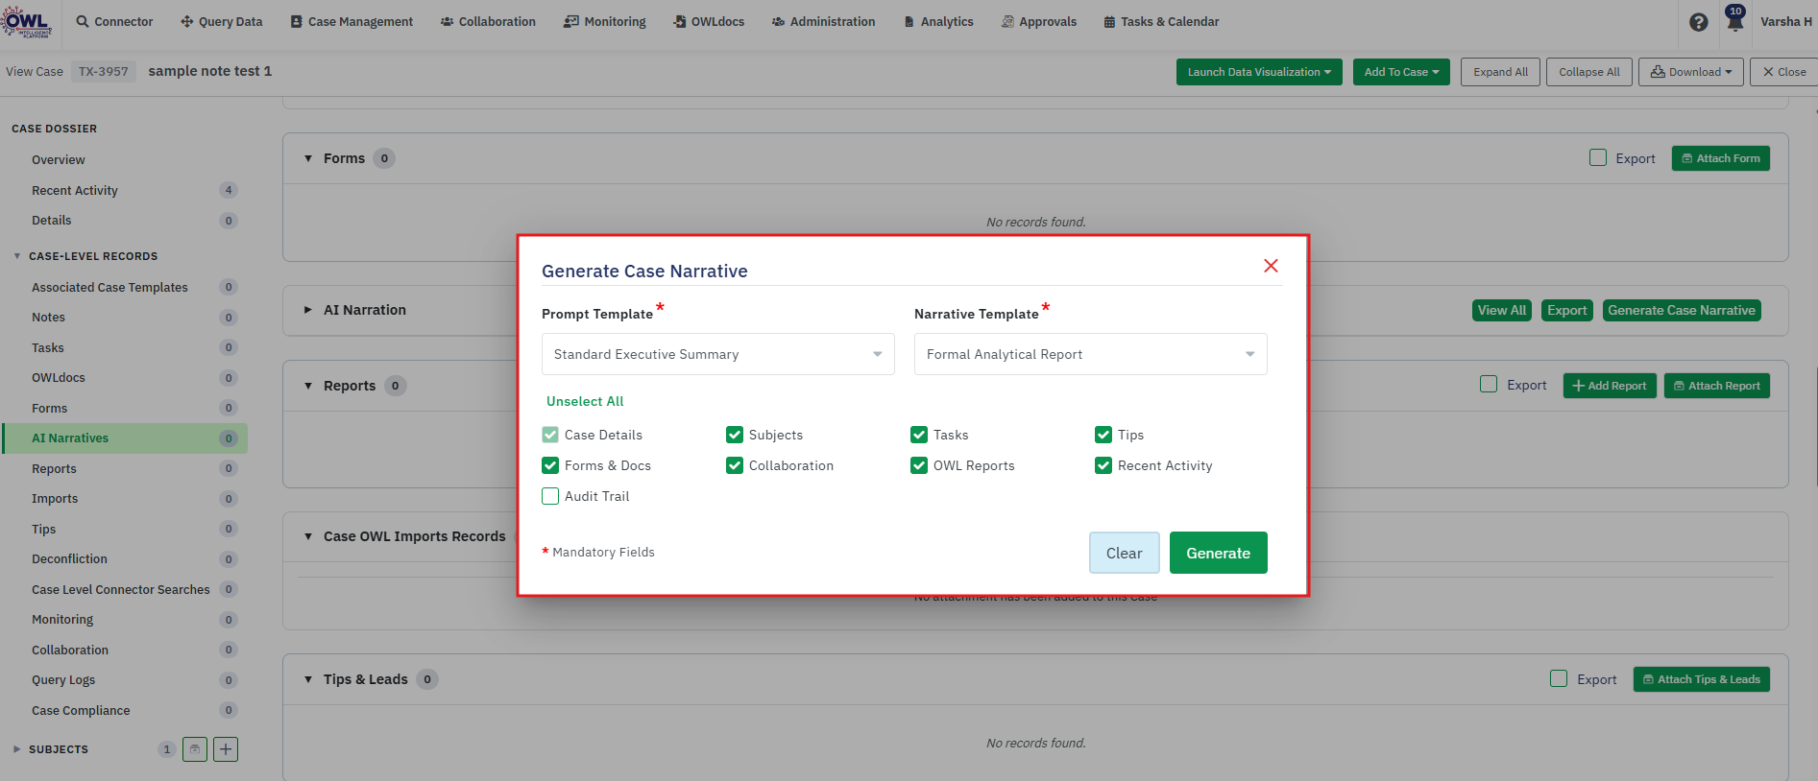Collapse the Forms section

tap(308, 158)
